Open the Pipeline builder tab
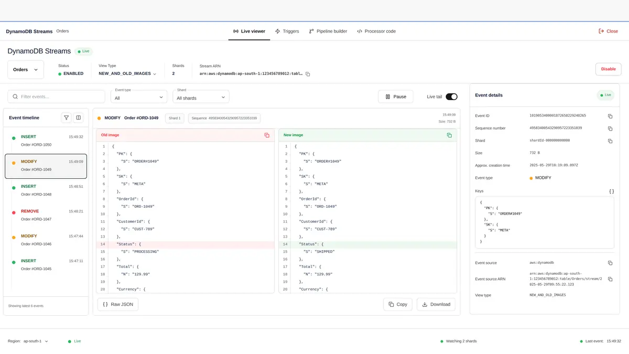Viewport: 629px width, 354px height. click(x=328, y=31)
